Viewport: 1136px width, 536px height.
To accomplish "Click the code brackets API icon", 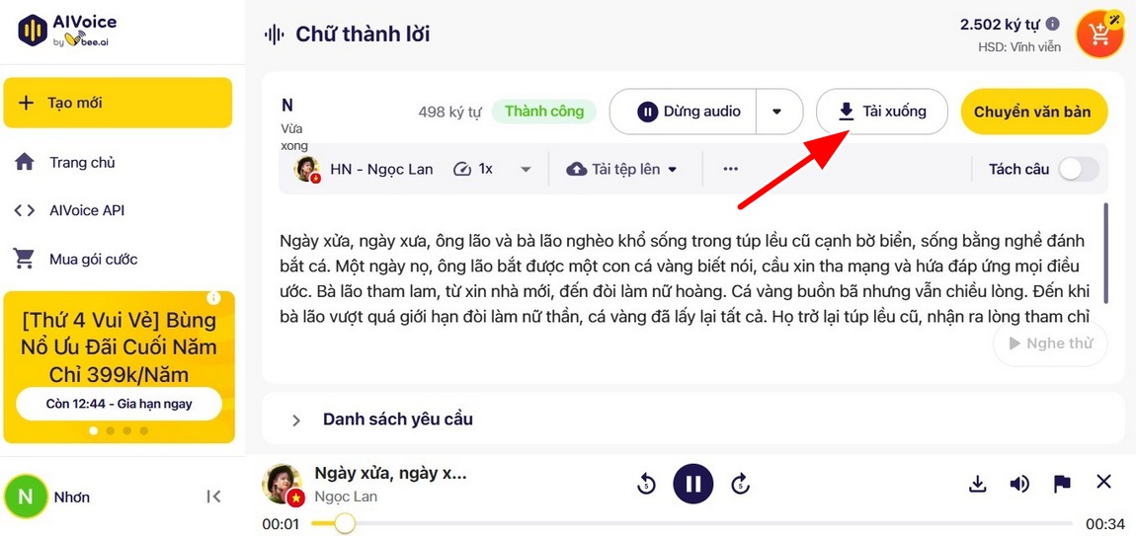I will click(25, 211).
